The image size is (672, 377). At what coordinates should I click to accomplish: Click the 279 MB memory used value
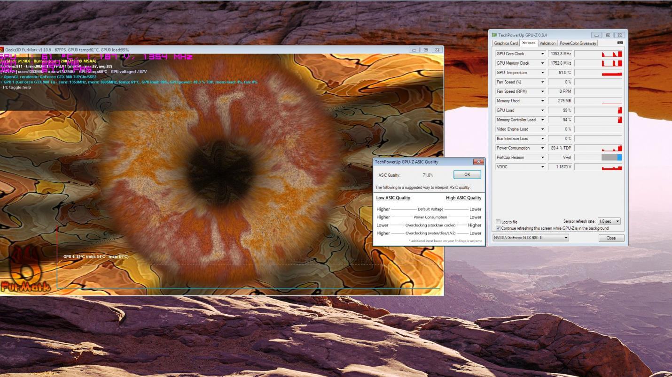pos(560,101)
